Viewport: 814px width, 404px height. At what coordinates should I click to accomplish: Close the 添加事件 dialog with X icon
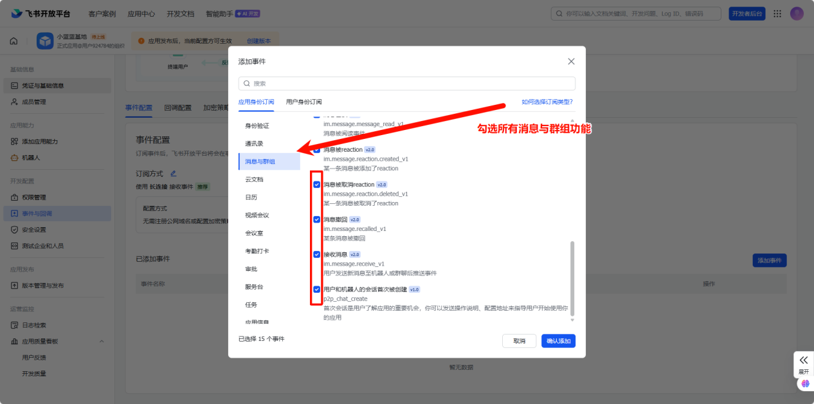pos(571,62)
